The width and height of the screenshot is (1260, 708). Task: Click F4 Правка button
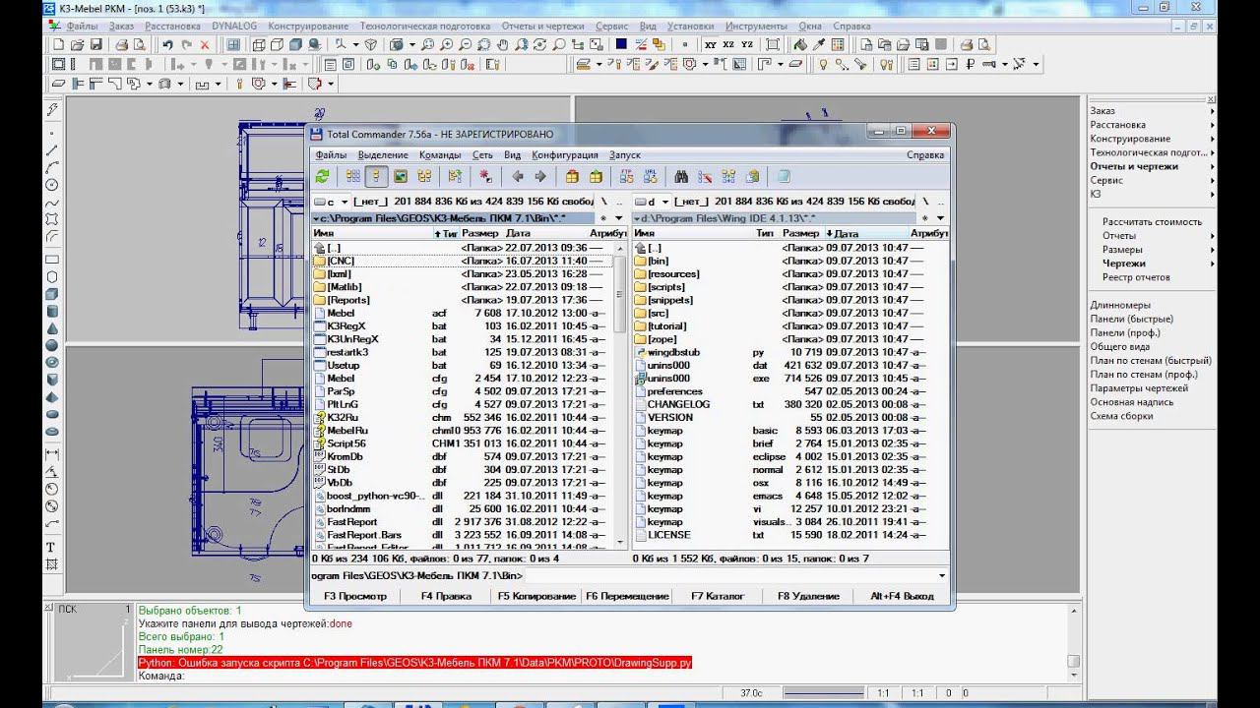tap(446, 596)
